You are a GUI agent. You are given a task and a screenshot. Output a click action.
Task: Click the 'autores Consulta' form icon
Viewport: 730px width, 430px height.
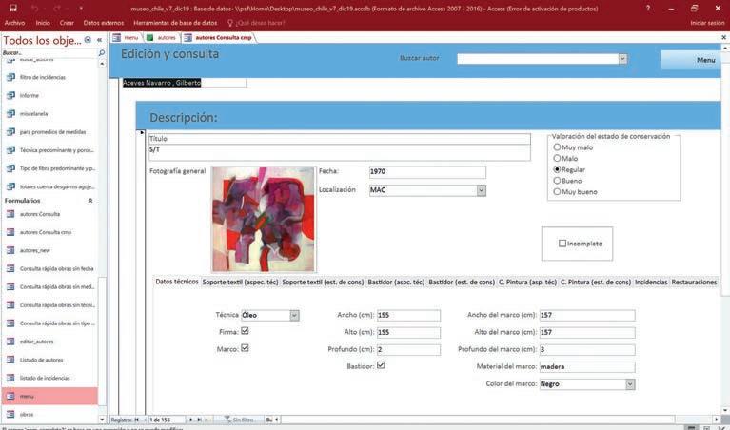click(x=10, y=214)
